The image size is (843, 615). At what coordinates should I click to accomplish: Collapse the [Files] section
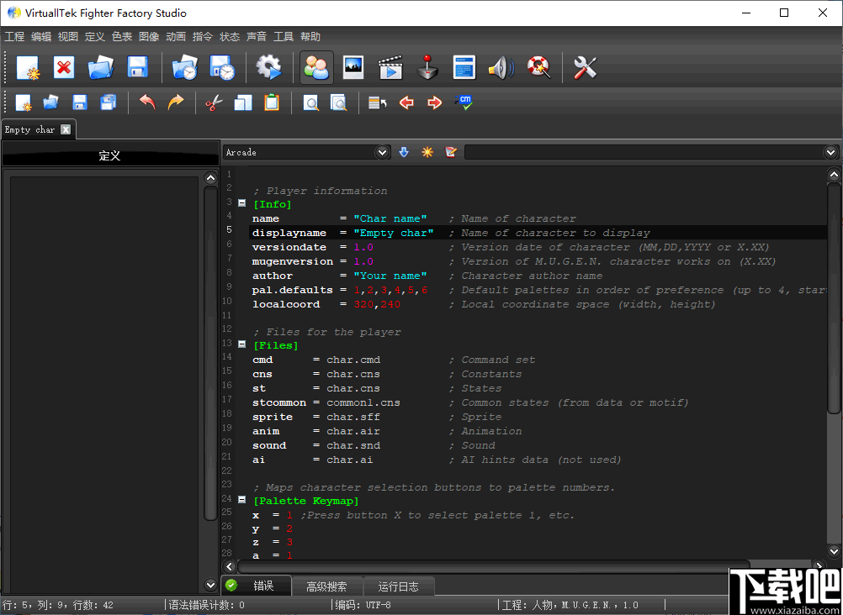point(241,344)
